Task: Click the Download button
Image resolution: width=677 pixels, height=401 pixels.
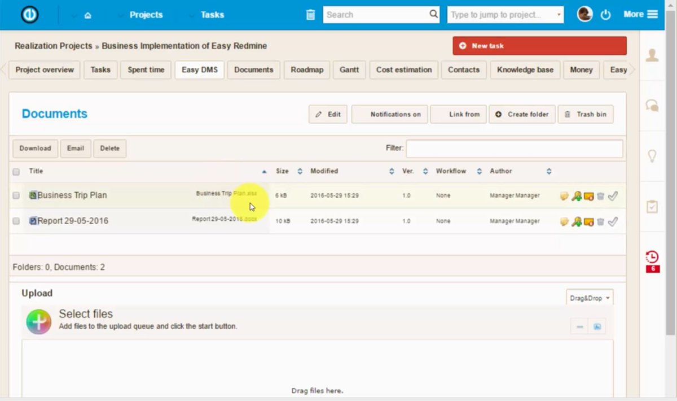Action: pos(35,149)
